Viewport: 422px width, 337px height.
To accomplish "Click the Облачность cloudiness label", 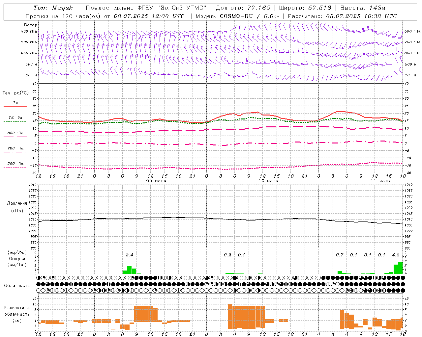I will click(x=17, y=285).
